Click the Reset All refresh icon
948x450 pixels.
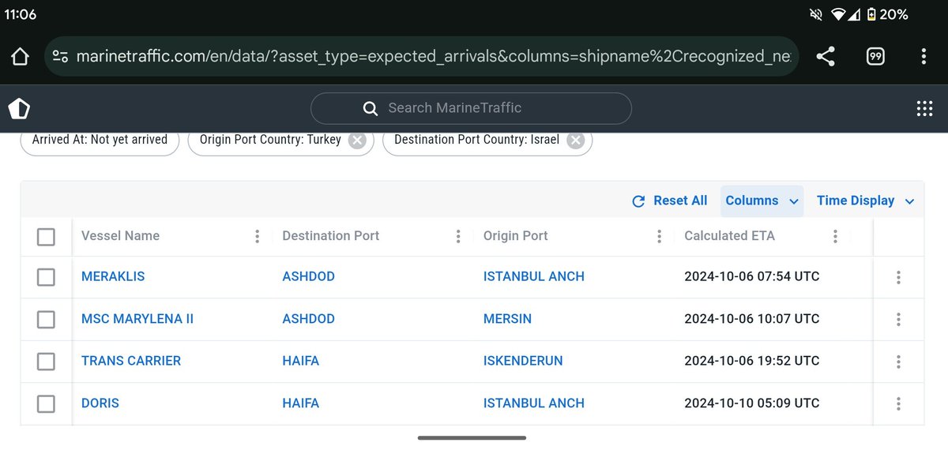click(x=639, y=201)
